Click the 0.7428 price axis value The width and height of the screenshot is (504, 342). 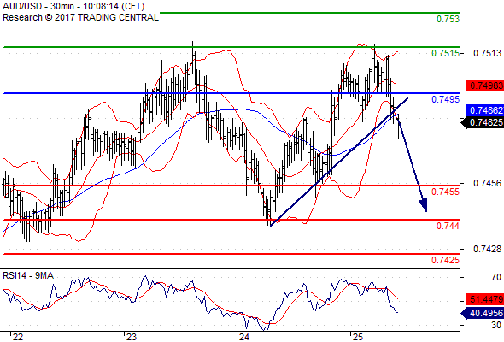click(487, 249)
